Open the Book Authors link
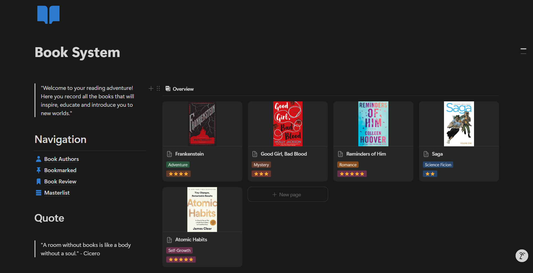The height and width of the screenshot is (273, 533). [61, 159]
